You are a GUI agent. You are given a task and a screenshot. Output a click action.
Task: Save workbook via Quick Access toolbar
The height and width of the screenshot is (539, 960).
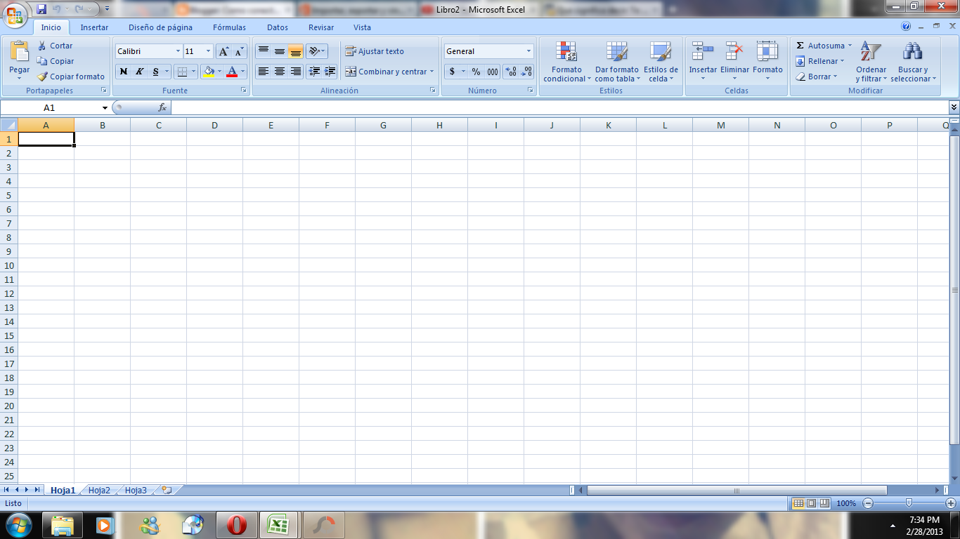pyautogui.click(x=41, y=9)
